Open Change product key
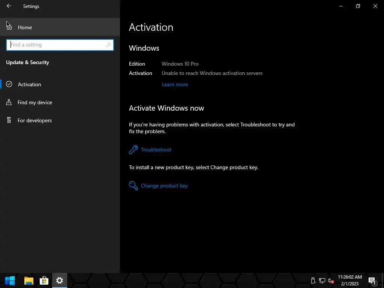The image size is (384, 288). 164,186
